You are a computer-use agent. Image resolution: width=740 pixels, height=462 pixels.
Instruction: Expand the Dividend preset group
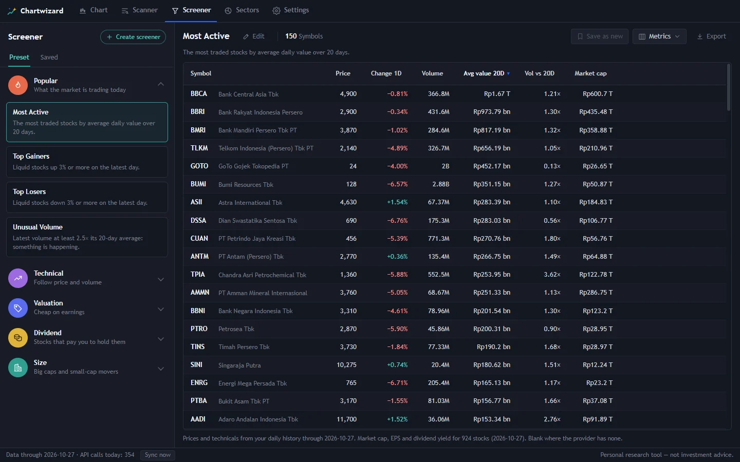(x=161, y=339)
